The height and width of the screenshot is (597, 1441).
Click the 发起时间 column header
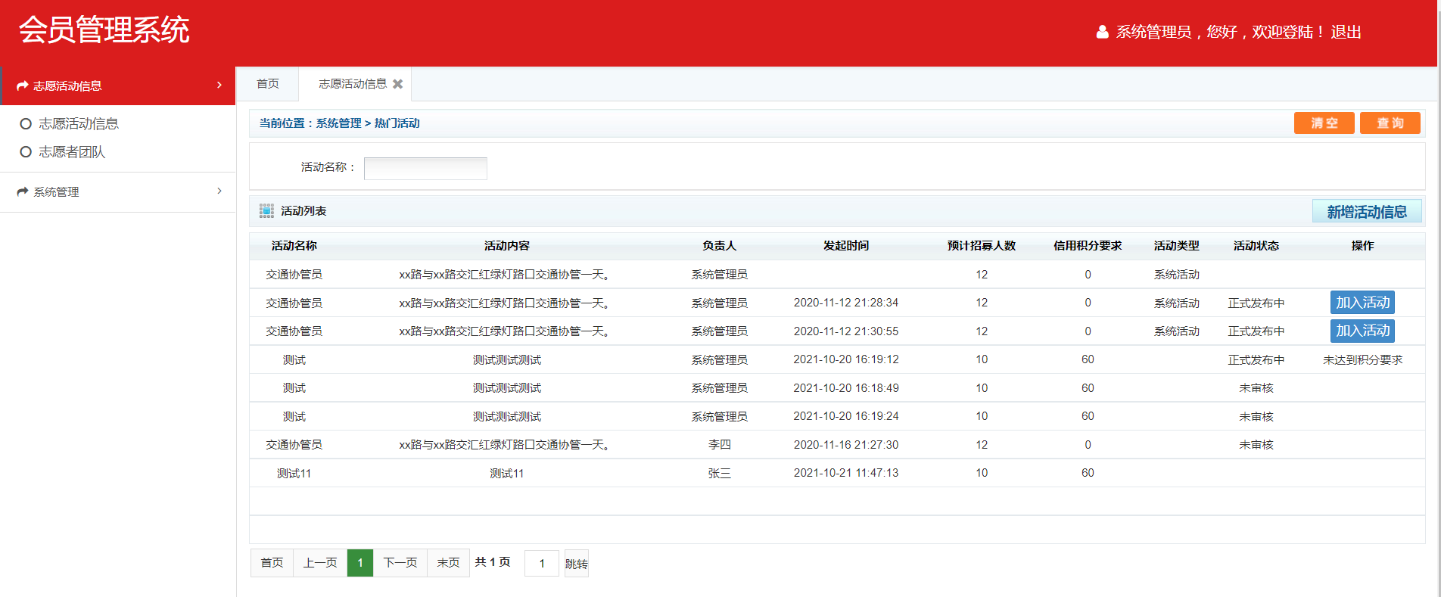tap(846, 246)
